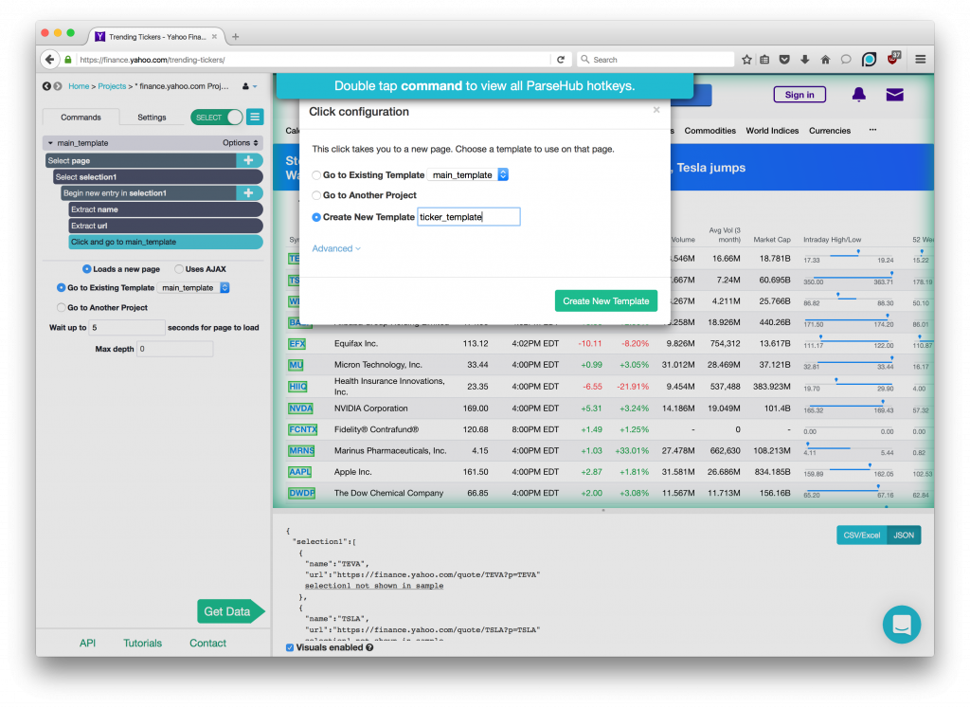This screenshot has width=970, height=708.
Task: Click the Get Data button
Action: tap(230, 611)
